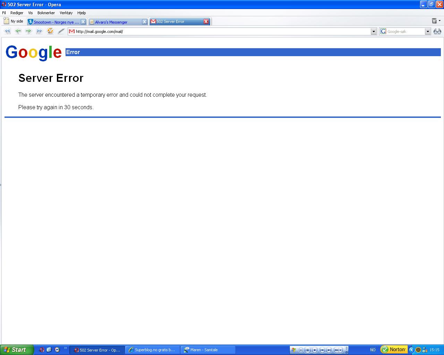This screenshot has height=355, width=444.
Task: Open the closed tabs trash can
Action: (434, 21)
